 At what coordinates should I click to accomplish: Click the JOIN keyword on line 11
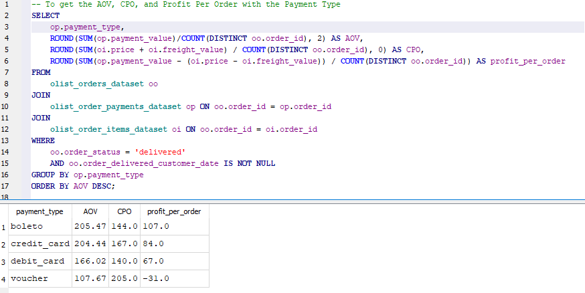click(x=41, y=118)
